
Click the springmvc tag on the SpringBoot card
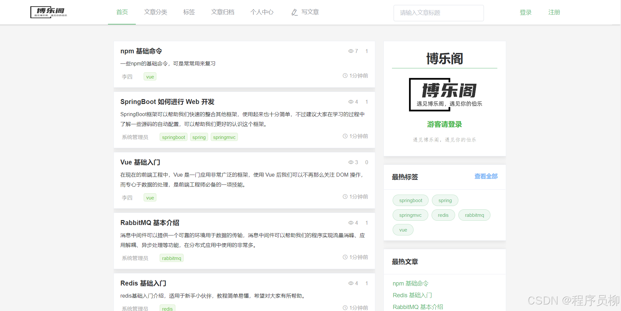point(224,137)
